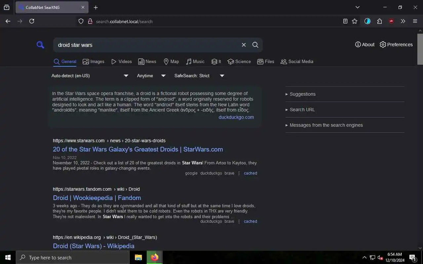Click the Firefox taskbar icon

155,257
